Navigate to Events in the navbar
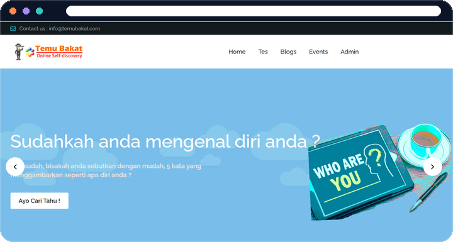Image resolution: width=453 pixels, height=242 pixels. pyautogui.click(x=318, y=52)
